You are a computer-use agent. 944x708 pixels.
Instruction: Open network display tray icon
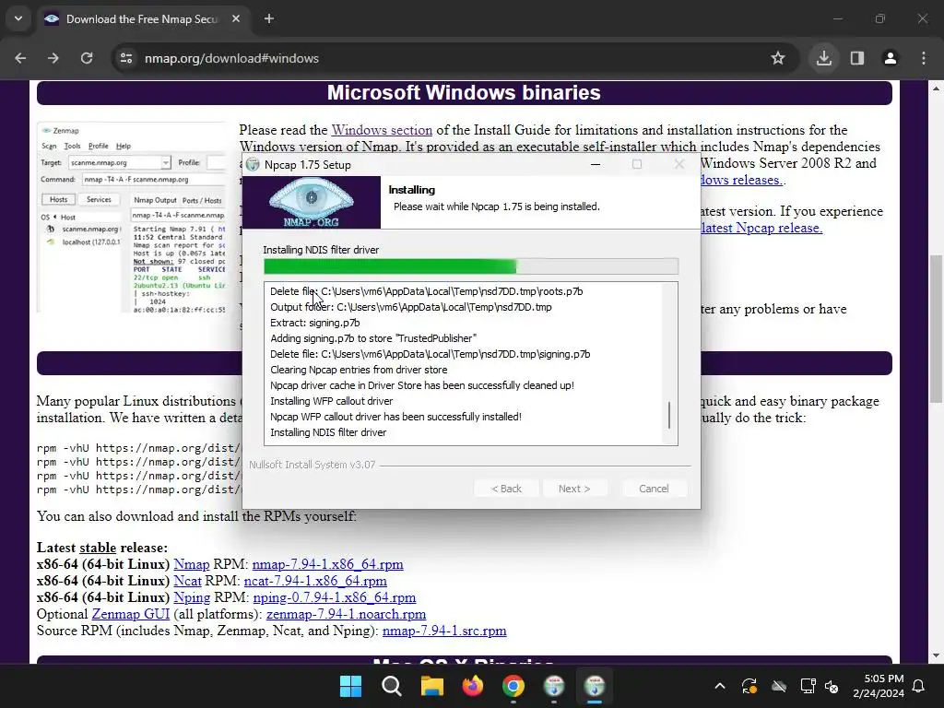808,686
